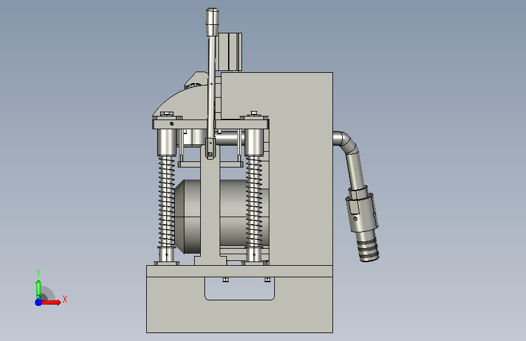This screenshot has width=526, height=341.
Task: Select the rounded handle cutout in the base
Action: (x=240, y=289)
